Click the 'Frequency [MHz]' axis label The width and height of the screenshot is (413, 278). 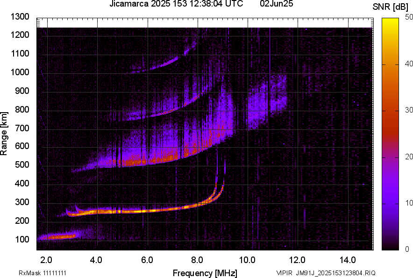click(205, 273)
